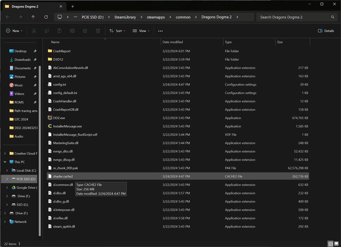Click PCIE SSD (D:) breadcrumb

pyautogui.click(x=93, y=17)
